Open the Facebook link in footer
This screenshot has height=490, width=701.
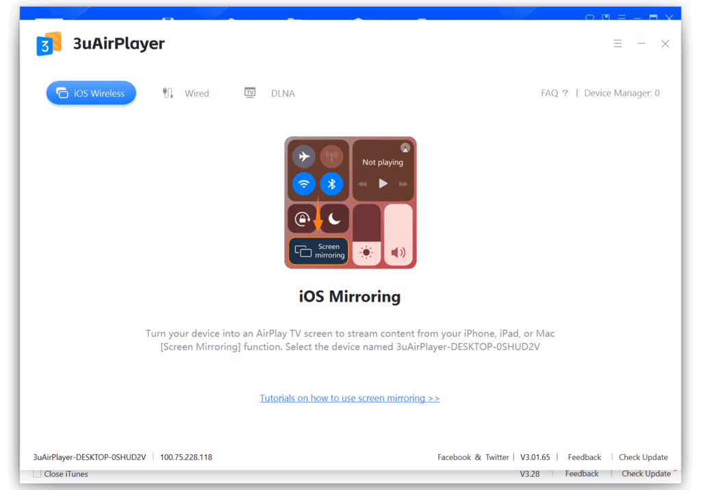(x=454, y=457)
